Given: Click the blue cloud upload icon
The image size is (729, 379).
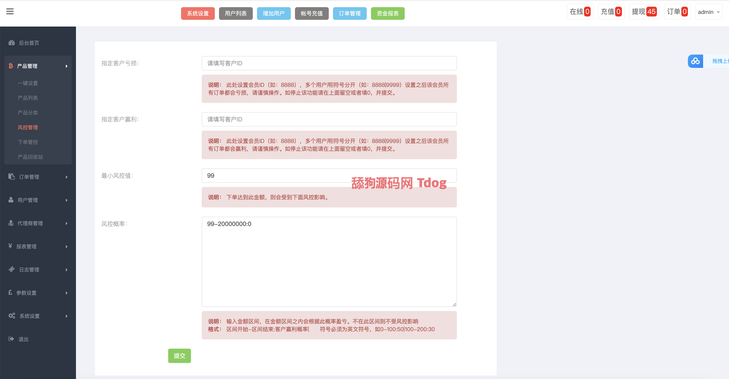Looking at the screenshot, I should (695, 61).
